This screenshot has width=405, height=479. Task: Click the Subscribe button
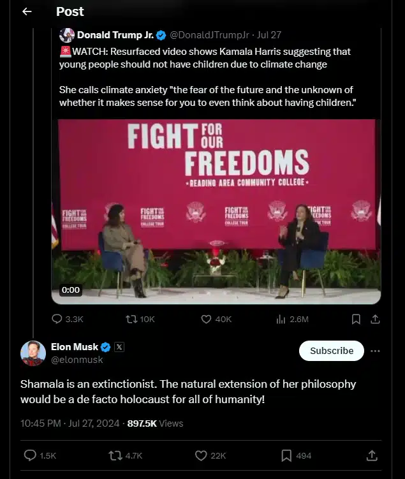click(x=332, y=351)
